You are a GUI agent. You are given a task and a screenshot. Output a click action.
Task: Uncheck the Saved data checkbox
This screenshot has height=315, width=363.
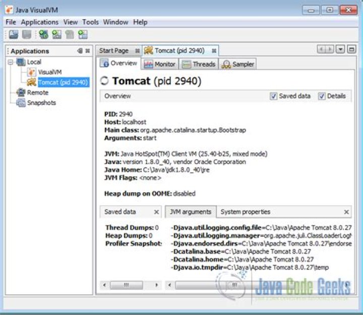273,96
